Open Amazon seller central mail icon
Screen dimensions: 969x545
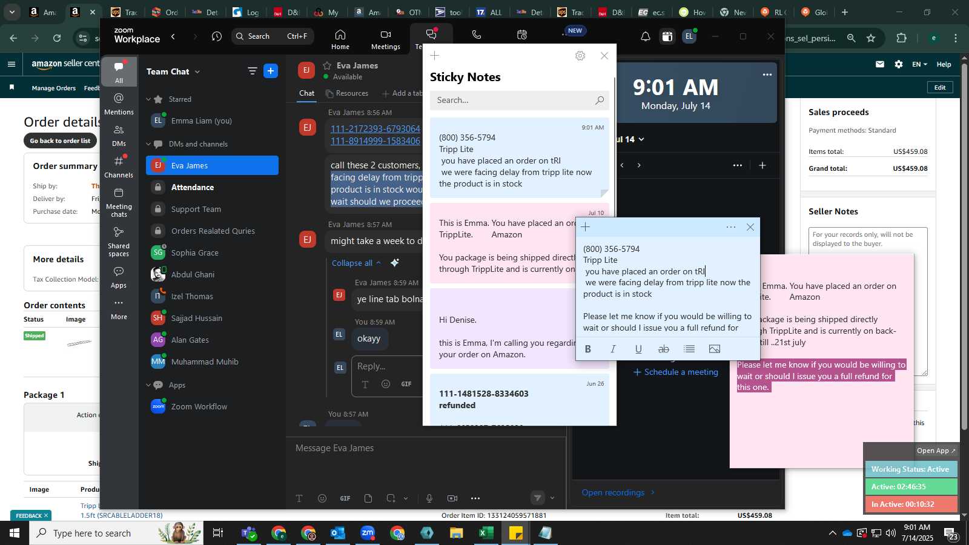point(880,64)
